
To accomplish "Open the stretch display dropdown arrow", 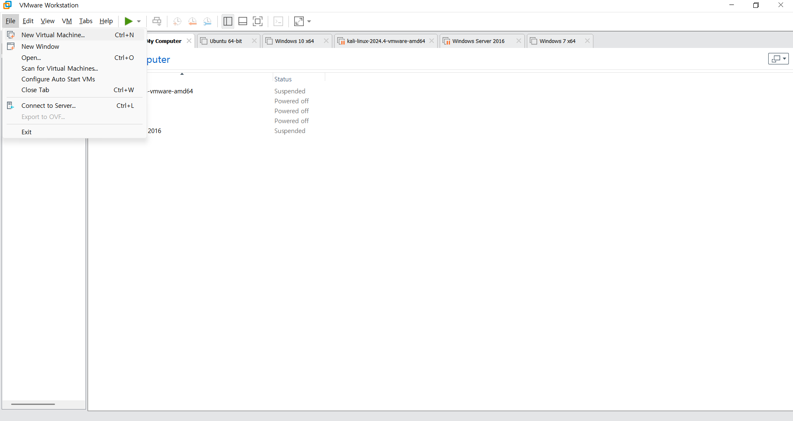I will pos(309,21).
